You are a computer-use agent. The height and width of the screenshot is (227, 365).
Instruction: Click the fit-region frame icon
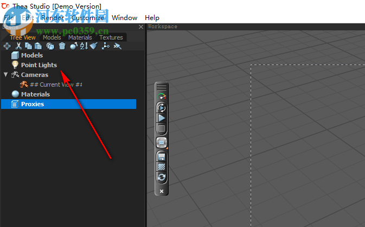click(x=162, y=142)
